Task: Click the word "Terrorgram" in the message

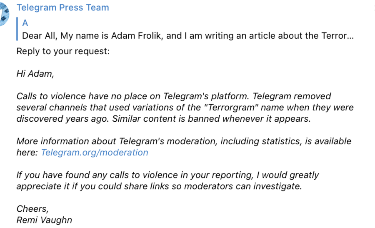Action: pyautogui.click(x=231, y=108)
